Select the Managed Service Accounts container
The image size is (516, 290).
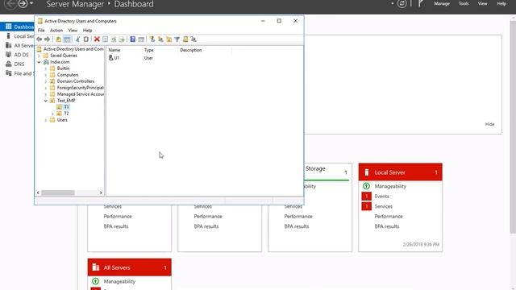pyautogui.click(x=81, y=94)
